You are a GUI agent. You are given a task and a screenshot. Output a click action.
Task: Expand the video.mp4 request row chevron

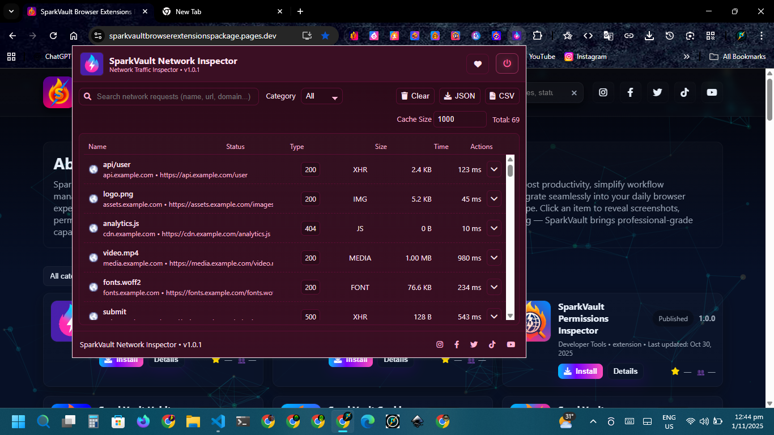click(x=494, y=258)
